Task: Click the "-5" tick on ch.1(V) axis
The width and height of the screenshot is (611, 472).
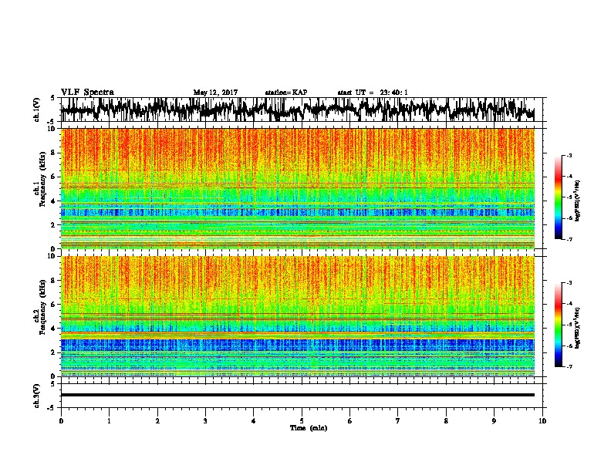Action: (52, 122)
